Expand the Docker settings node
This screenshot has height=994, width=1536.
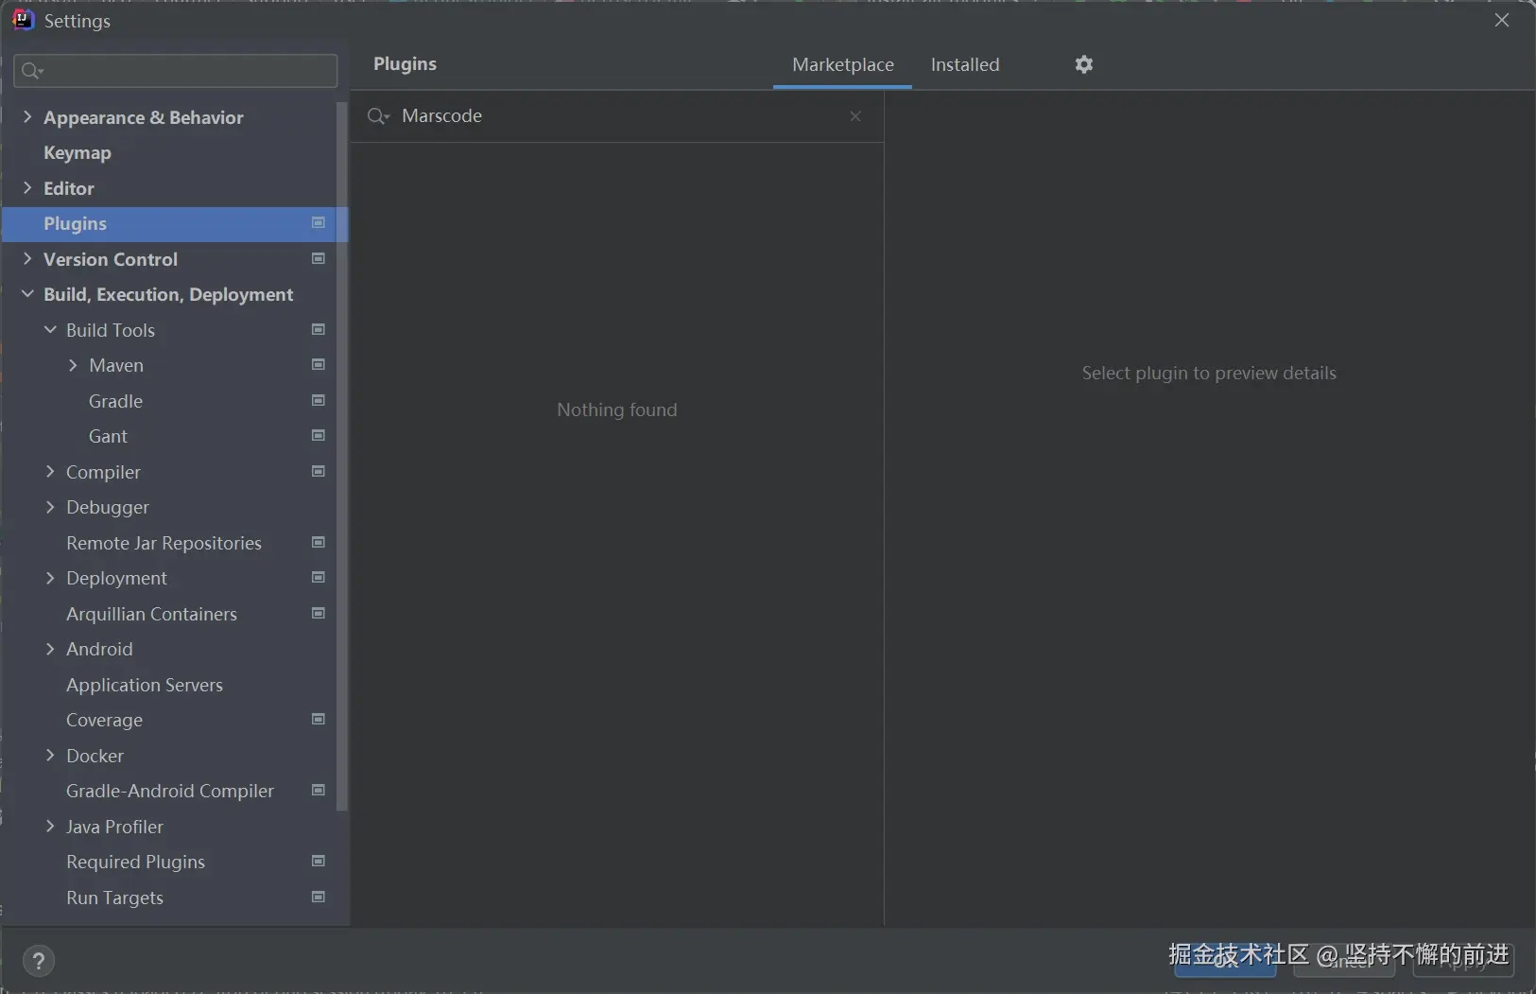(50, 756)
